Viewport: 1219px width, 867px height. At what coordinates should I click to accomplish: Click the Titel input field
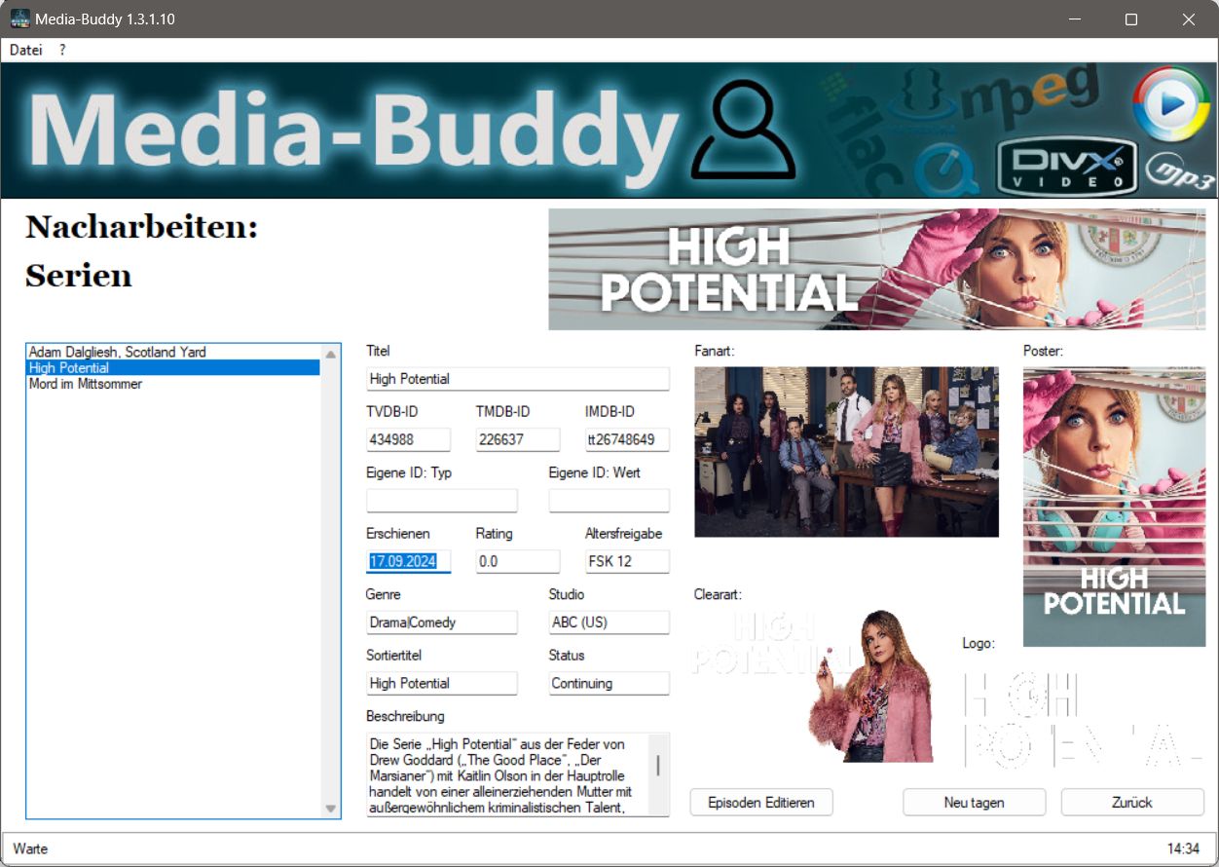(518, 379)
